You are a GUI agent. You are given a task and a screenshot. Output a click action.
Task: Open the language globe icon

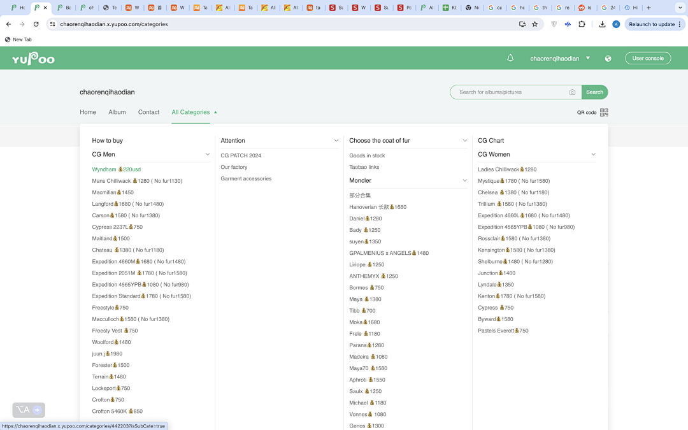click(x=608, y=59)
